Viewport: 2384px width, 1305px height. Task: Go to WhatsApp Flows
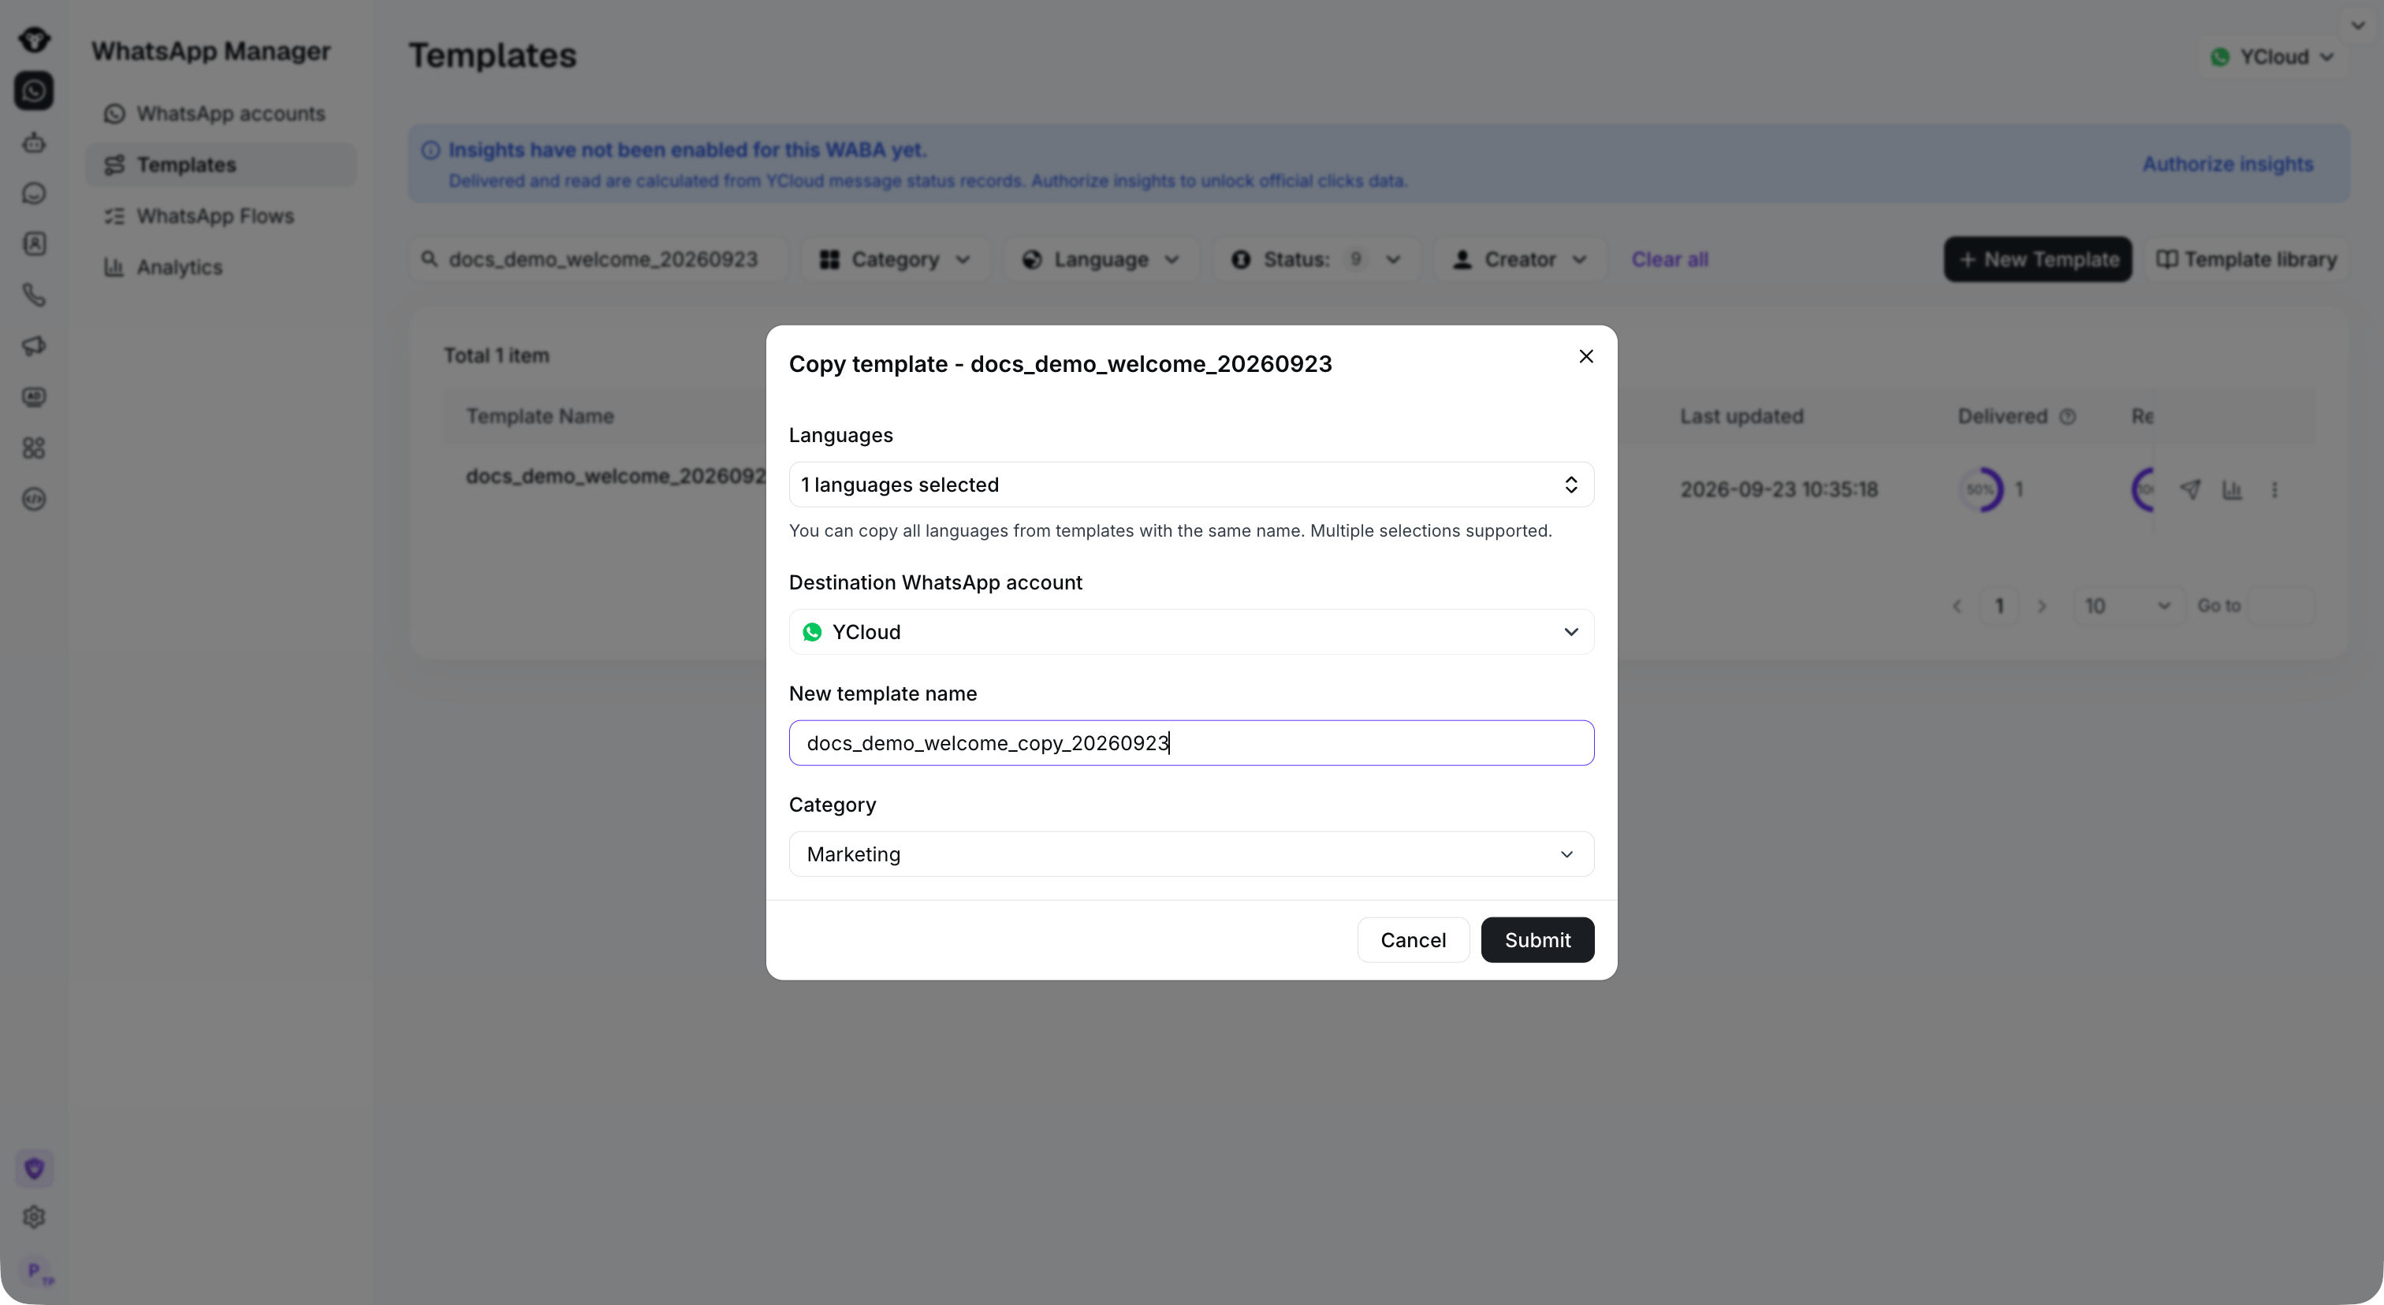[220, 215]
